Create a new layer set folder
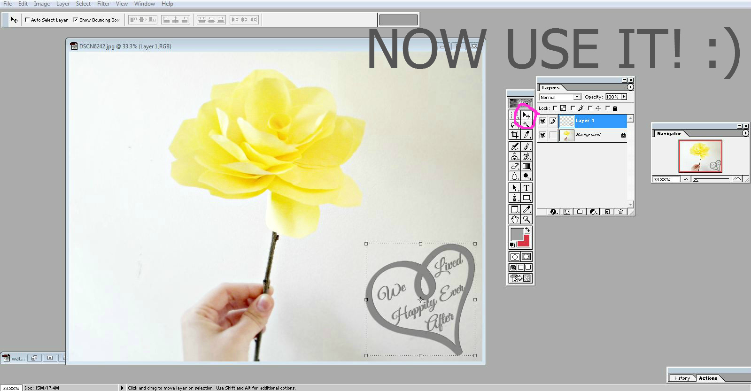 580,212
